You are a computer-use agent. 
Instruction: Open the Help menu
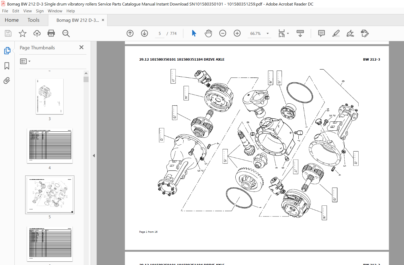71,11
